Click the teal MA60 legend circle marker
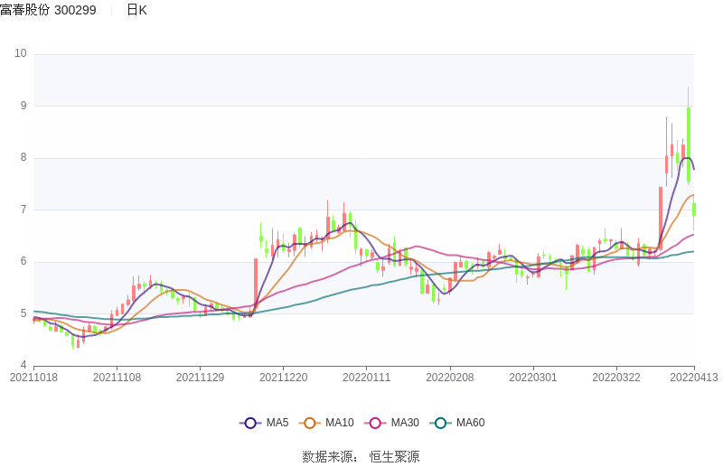 pyautogui.click(x=441, y=423)
